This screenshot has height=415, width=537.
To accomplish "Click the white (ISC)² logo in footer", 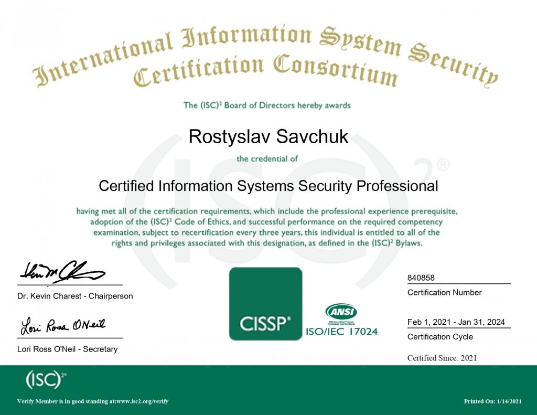I will [46, 380].
